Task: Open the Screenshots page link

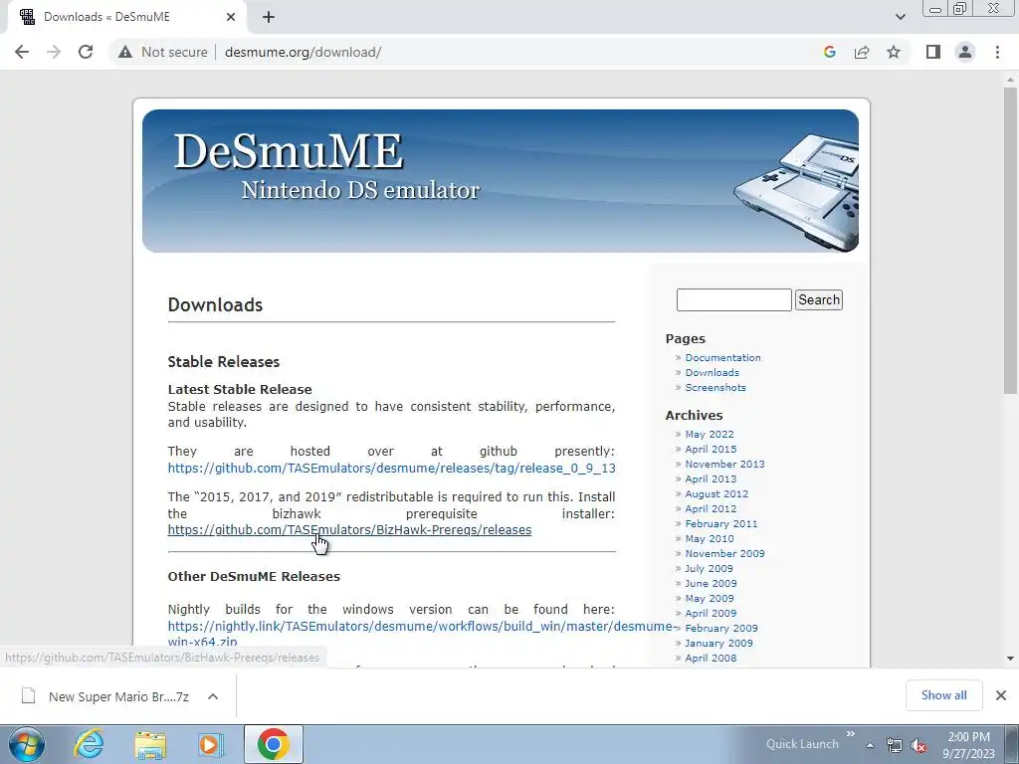Action: click(714, 388)
